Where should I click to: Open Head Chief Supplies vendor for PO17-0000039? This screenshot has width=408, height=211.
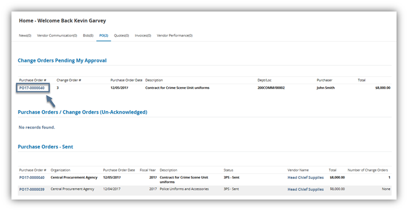pos(305,189)
